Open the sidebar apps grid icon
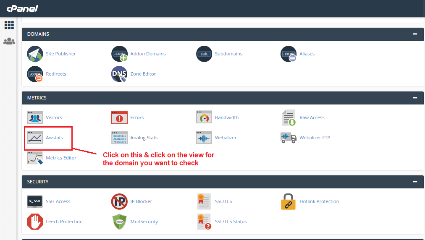The width and height of the screenshot is (425, 240). coord(9,25)
